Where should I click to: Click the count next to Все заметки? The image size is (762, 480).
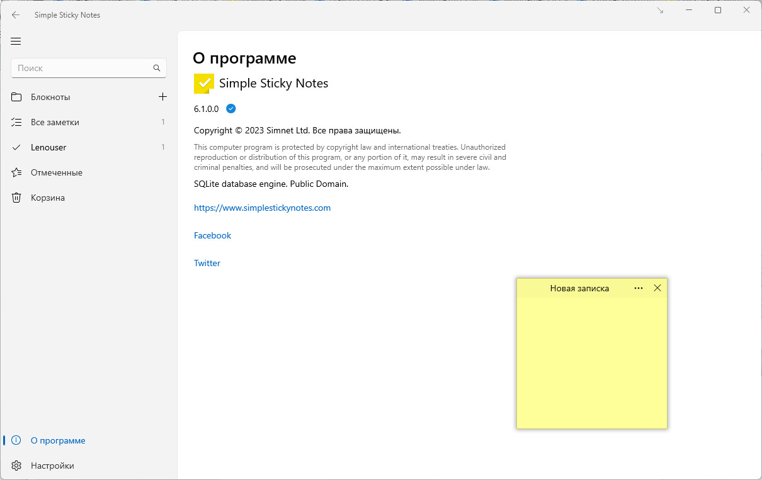[x=163, y=122]
